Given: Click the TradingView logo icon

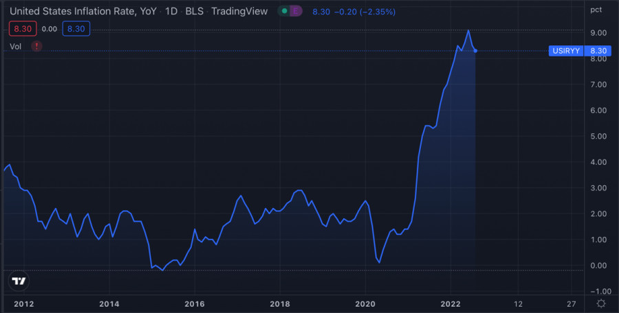Looking at the screenshot, I should pyautogui.click(x=19, y=281).
